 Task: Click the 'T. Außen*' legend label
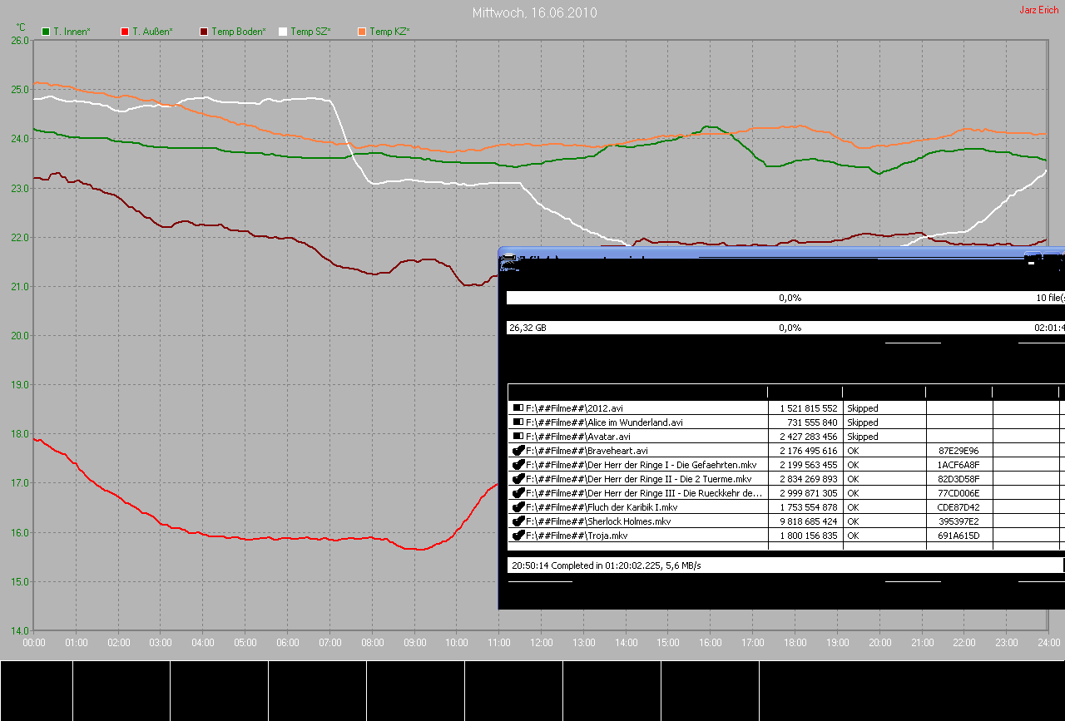point(153,32)
